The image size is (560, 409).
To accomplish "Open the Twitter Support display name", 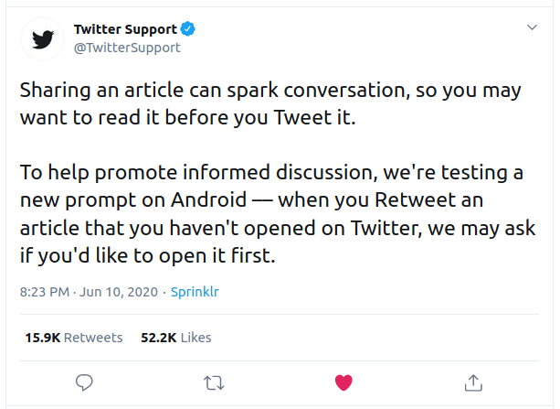I will pos(125,29).
